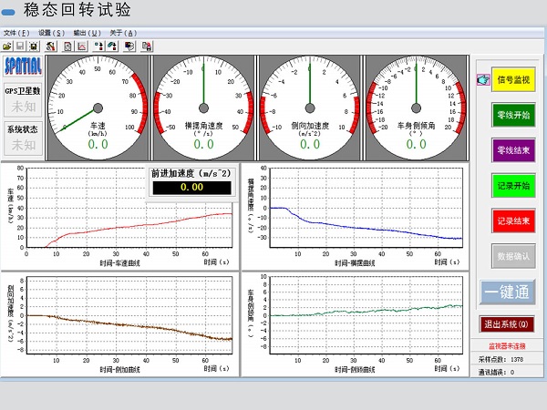Open the 关于(A) menu
The image size is (547, 410).
[x=123, y=33]
